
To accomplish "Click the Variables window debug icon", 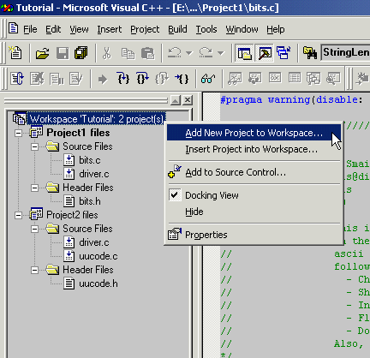I will 254,78.
